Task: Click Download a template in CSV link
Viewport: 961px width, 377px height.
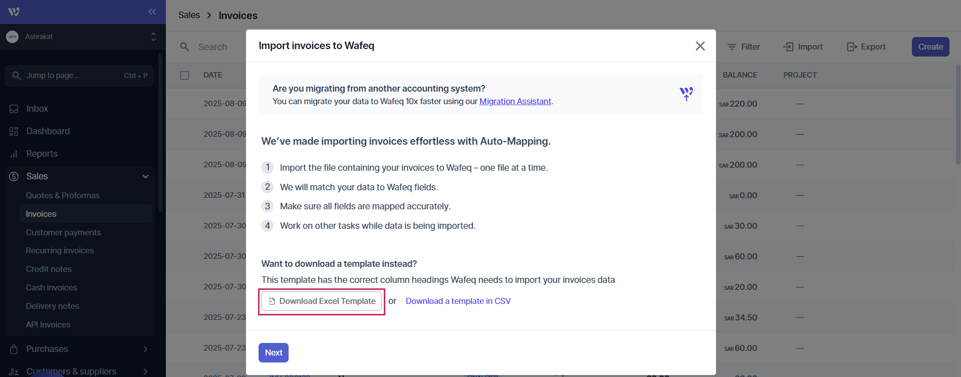Action: coord(458,301)
